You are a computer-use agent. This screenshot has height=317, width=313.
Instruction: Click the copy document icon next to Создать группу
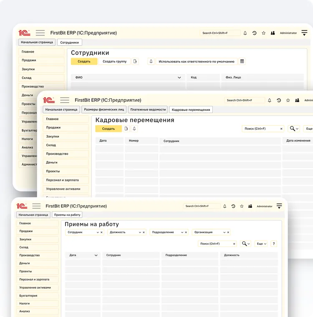[135, 61]
